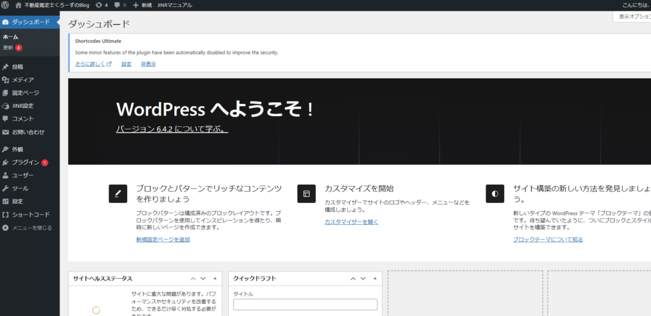Click the red plugin update badge showing 1

pos(45,162)
